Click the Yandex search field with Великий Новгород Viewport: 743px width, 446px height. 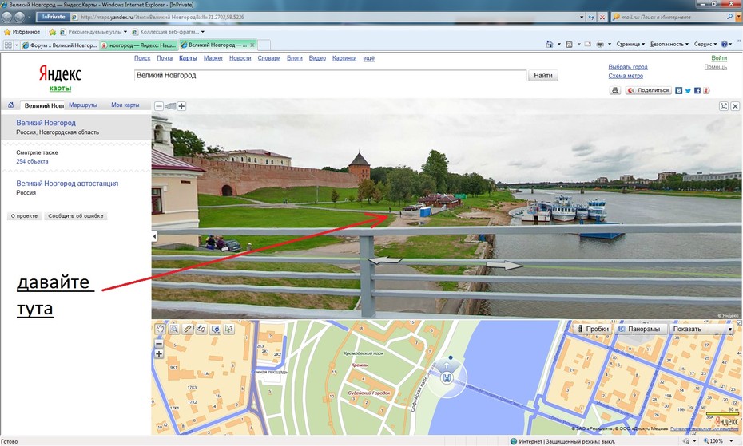[330, 75]
